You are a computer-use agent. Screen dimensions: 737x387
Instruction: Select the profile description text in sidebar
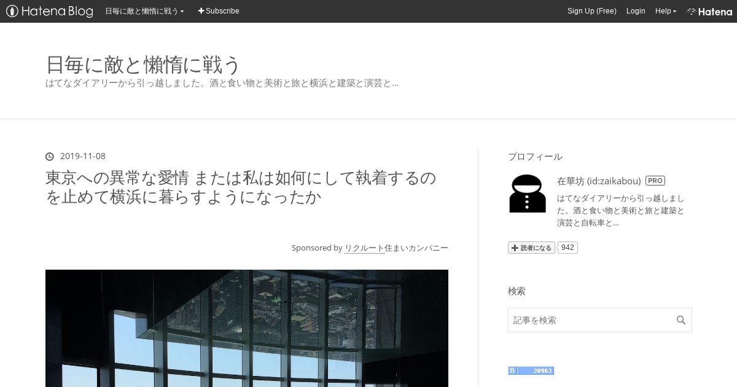tap(620, 211)
